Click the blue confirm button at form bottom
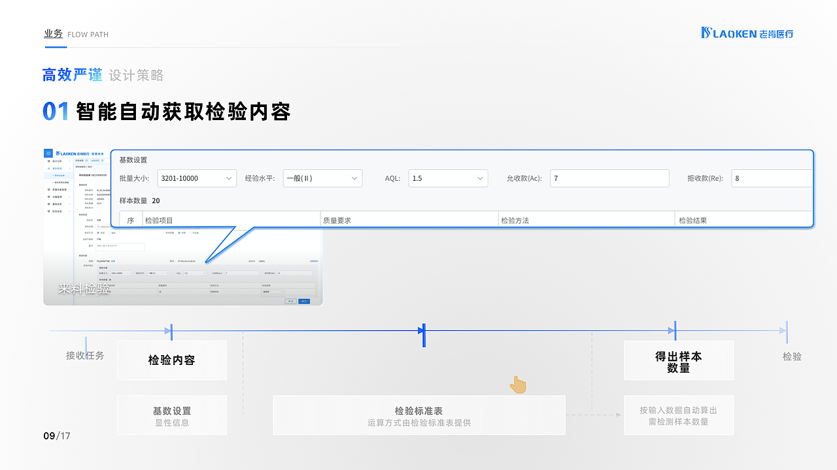 (305, 301)
